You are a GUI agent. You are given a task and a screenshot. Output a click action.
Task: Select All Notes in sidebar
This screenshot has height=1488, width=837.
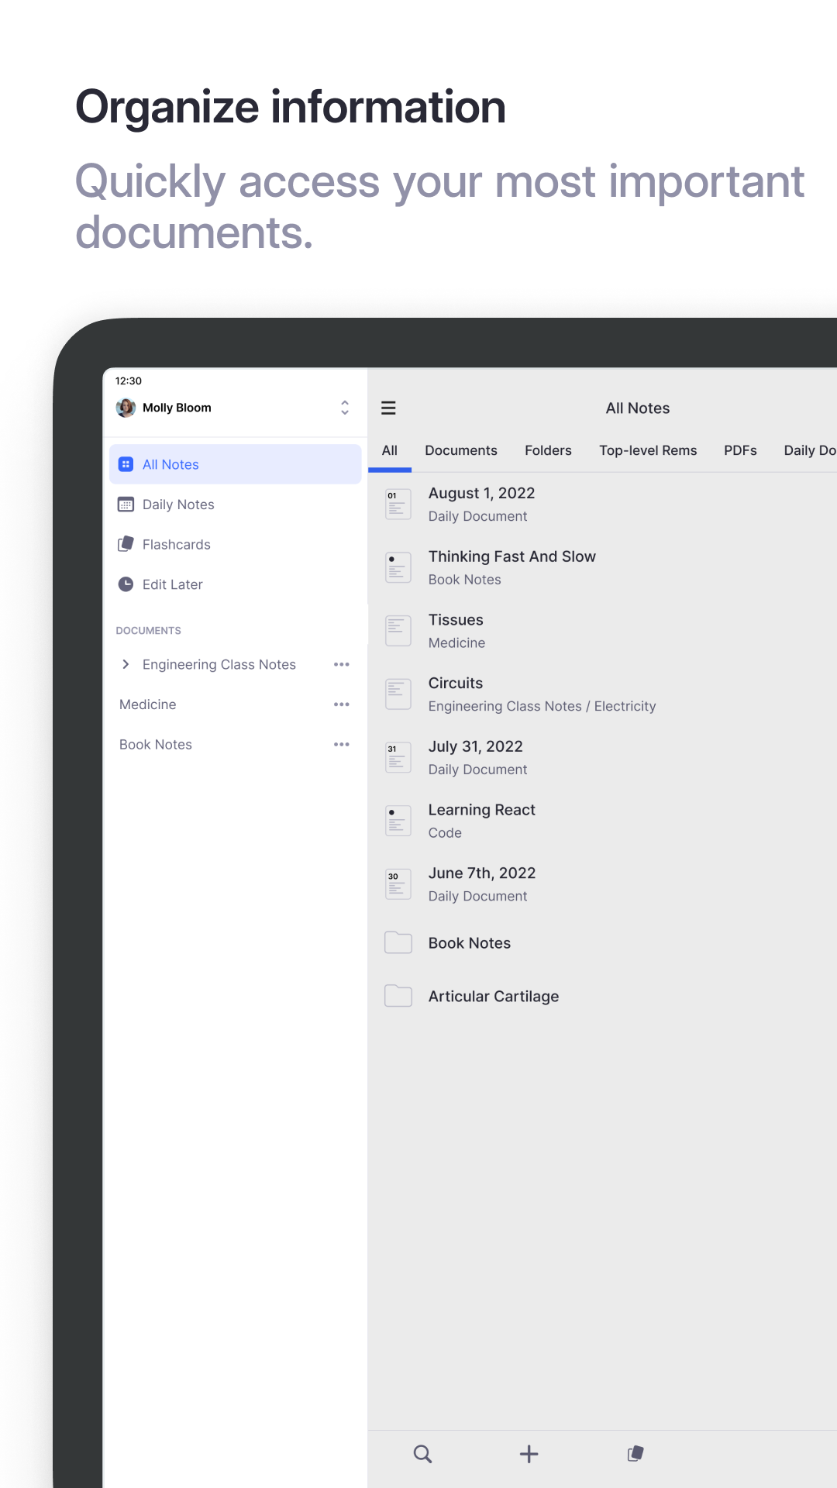click(x=236, y=464)
